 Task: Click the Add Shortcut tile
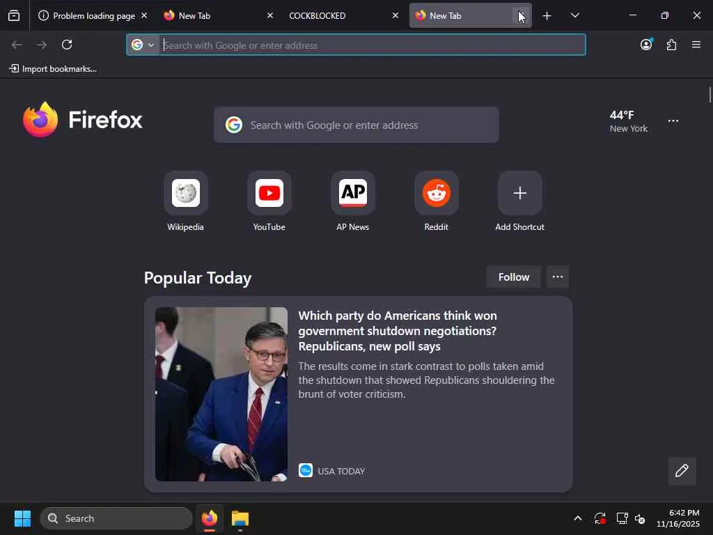[519, 201]
